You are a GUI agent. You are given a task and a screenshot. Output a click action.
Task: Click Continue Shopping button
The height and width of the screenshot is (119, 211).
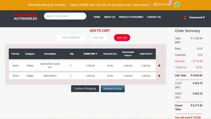85,89
